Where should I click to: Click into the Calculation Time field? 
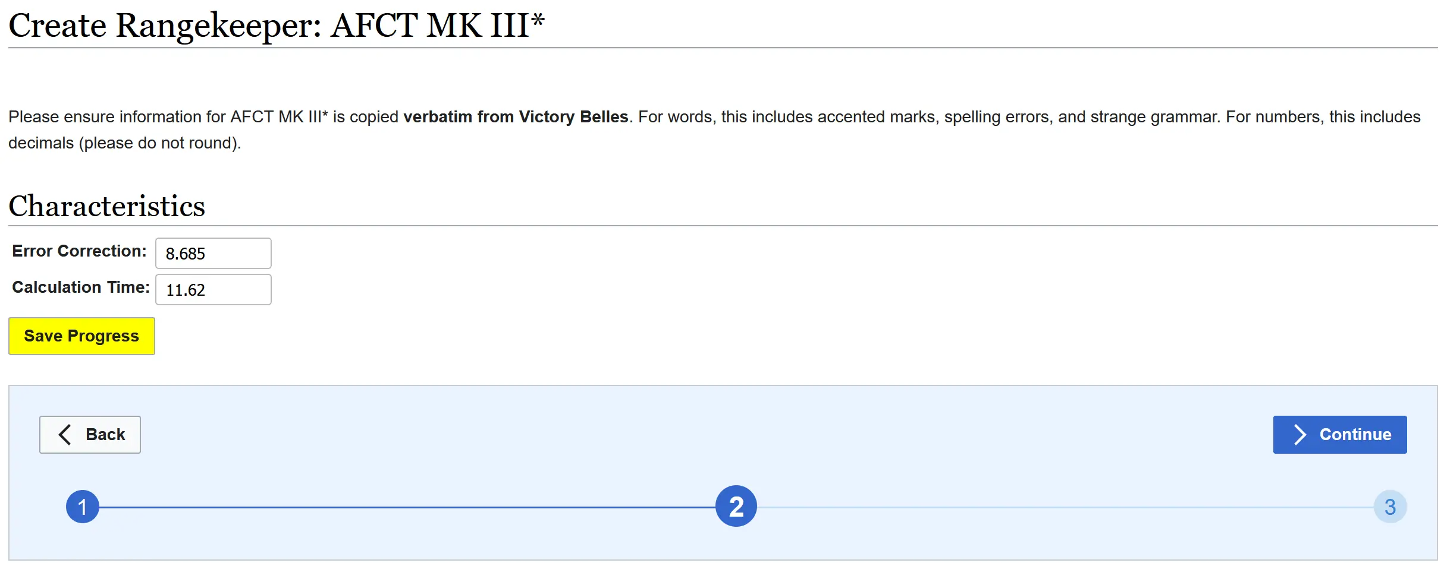213,290
